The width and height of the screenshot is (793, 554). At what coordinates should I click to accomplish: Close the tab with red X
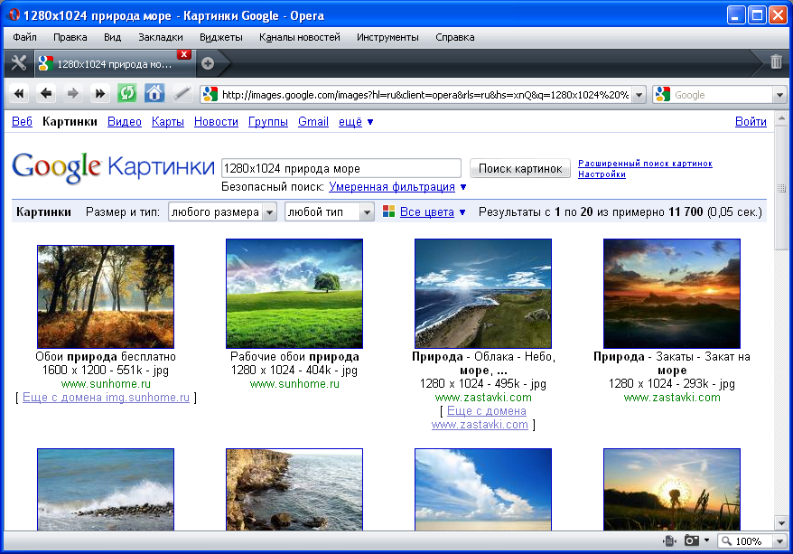pyautogui.click(x=184, y=54)
